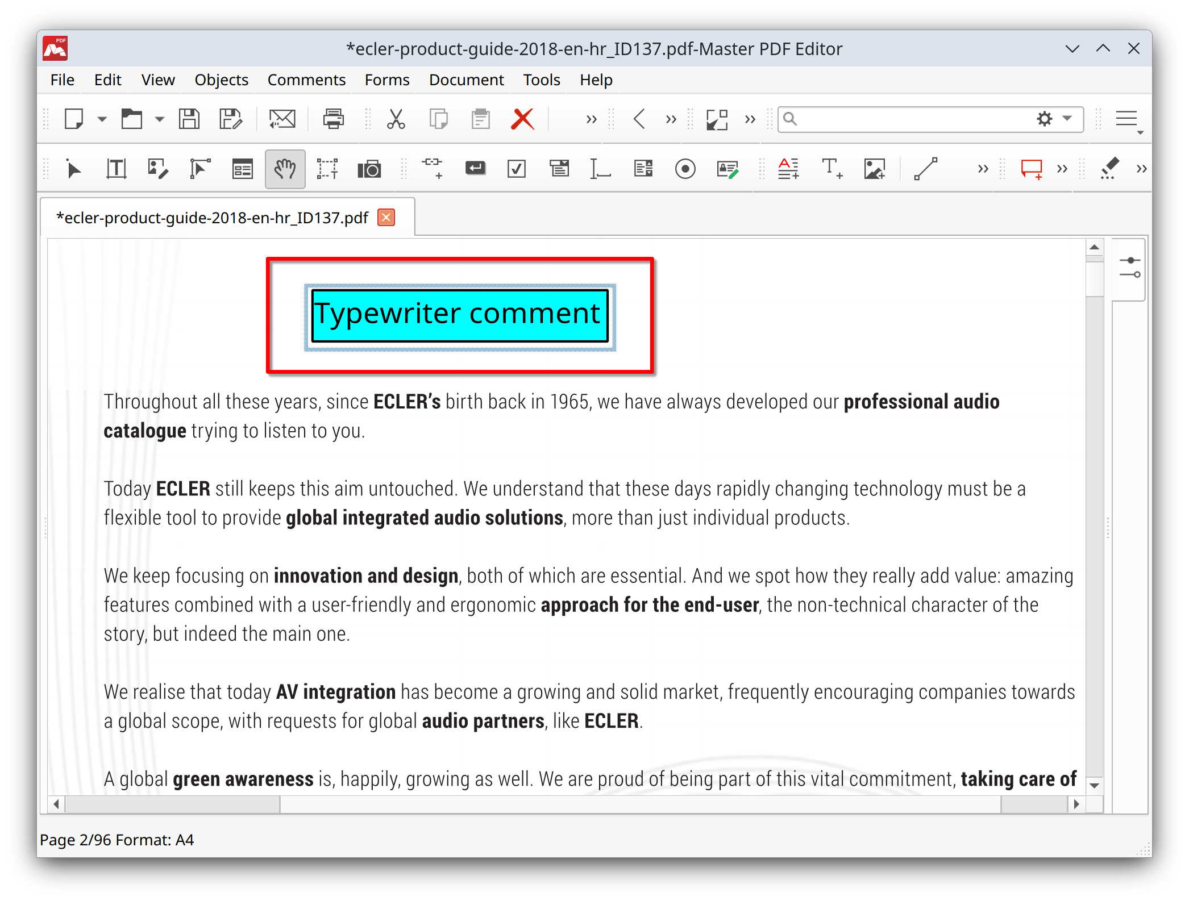This screenshot has height=901, width=1189.
Task: Select the line drawing tool
Action: point(926,168)
